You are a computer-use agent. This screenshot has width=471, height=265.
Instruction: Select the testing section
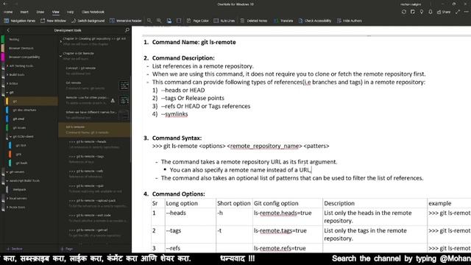tap(29, 39)
